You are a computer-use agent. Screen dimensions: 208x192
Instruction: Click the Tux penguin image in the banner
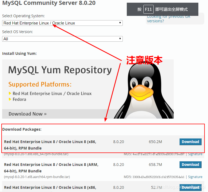click(144, 90)
